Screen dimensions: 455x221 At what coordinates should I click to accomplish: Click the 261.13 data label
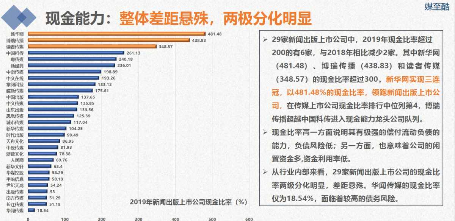[x=133, y=53]
